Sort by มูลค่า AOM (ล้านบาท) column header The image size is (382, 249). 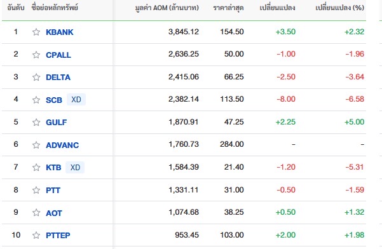pyautogui.click(x=167, y=8)
